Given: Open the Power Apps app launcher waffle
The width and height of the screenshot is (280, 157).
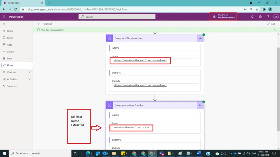Looking at the screenshot, I should tap(4, 17).
